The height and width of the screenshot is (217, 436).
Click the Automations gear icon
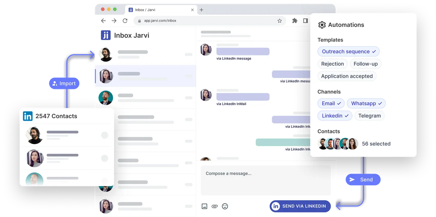click(322, 25)
